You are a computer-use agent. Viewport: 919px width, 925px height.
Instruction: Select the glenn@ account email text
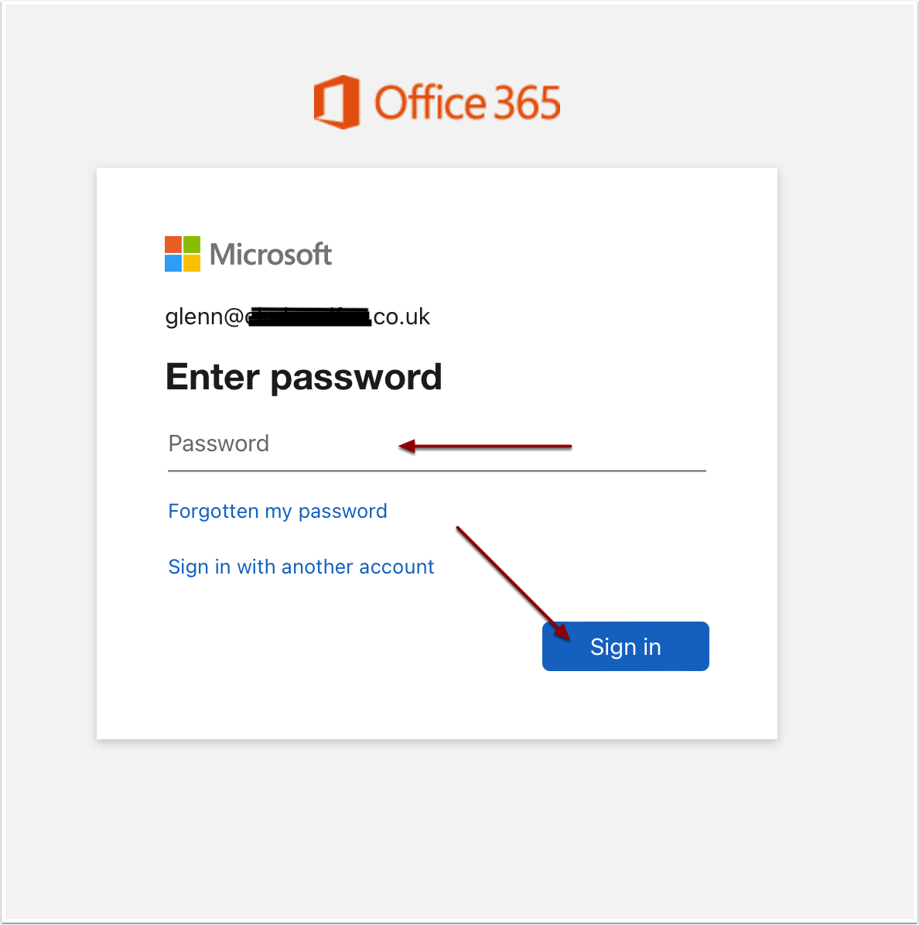coord(204,317)
